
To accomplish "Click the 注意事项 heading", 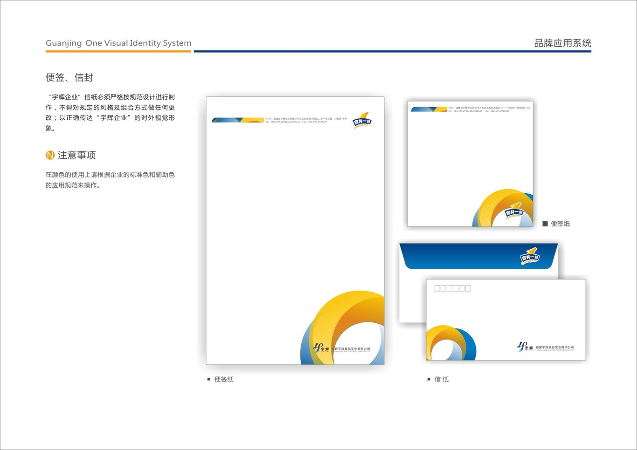I will pos(76,155).
